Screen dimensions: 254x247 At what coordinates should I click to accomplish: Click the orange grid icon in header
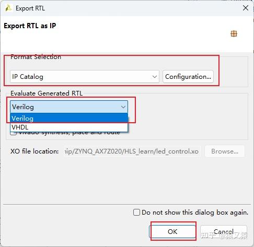234,33
